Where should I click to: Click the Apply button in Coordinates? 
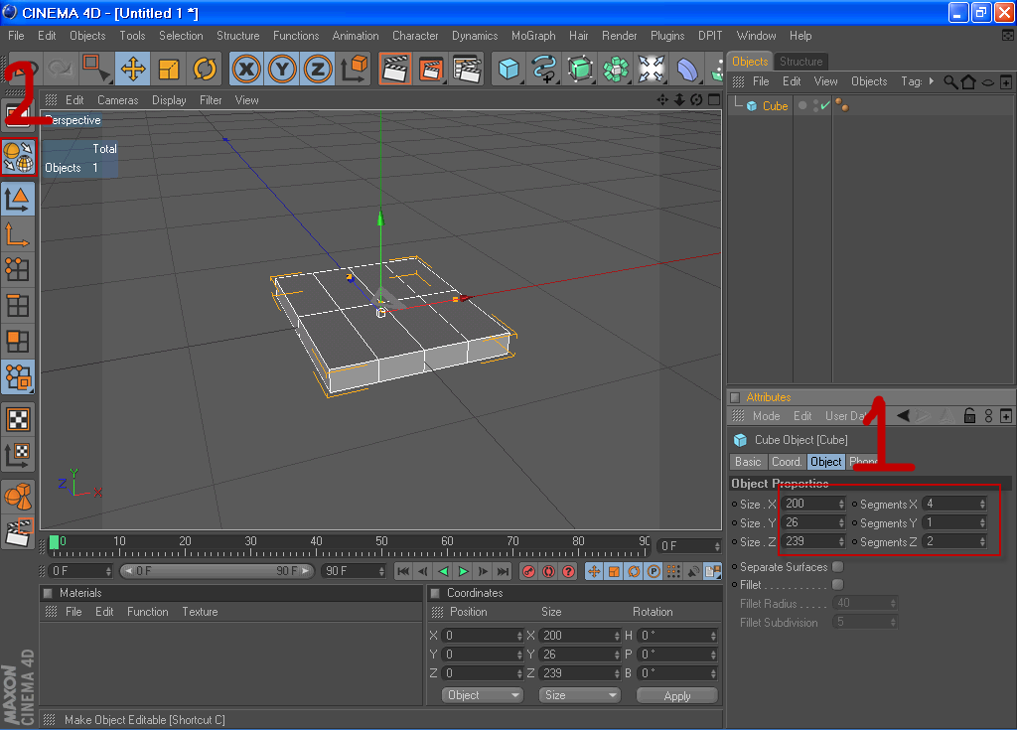677,695
